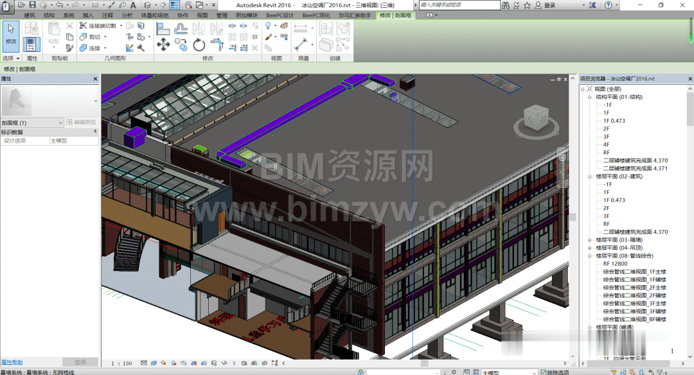694x375 pixels.
Task: Click the Text 'A' icon in quick access toolbar
Action: click(133, 5)
